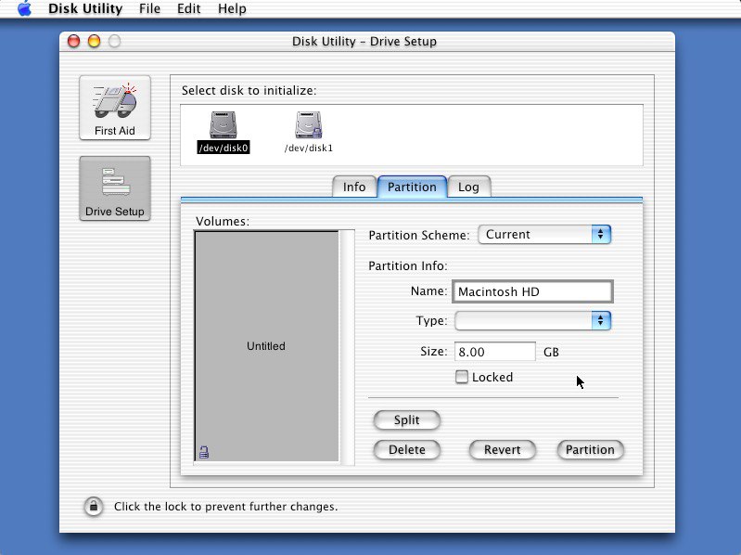Image resolution: width=741 pixels, height=555 pixels.
Task: Close the Disk Utility window with red button
Action: 73,41
